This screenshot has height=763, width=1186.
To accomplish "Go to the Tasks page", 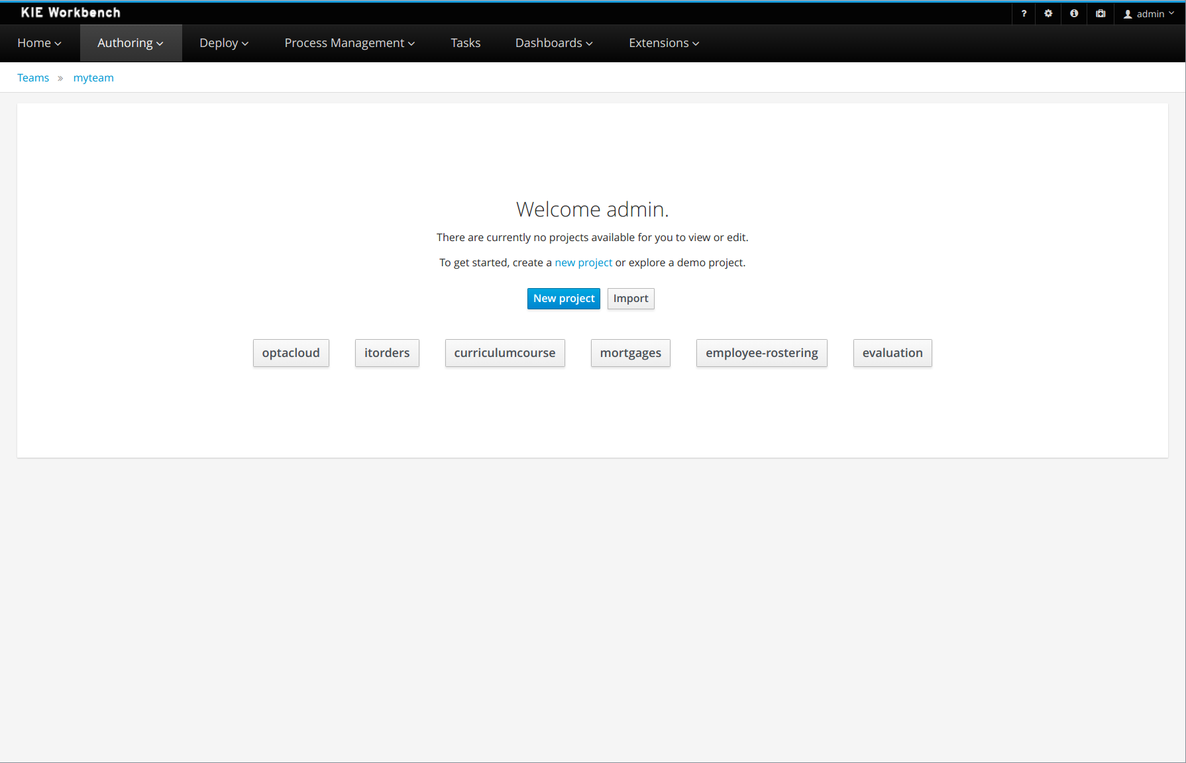I will [465, 43].
